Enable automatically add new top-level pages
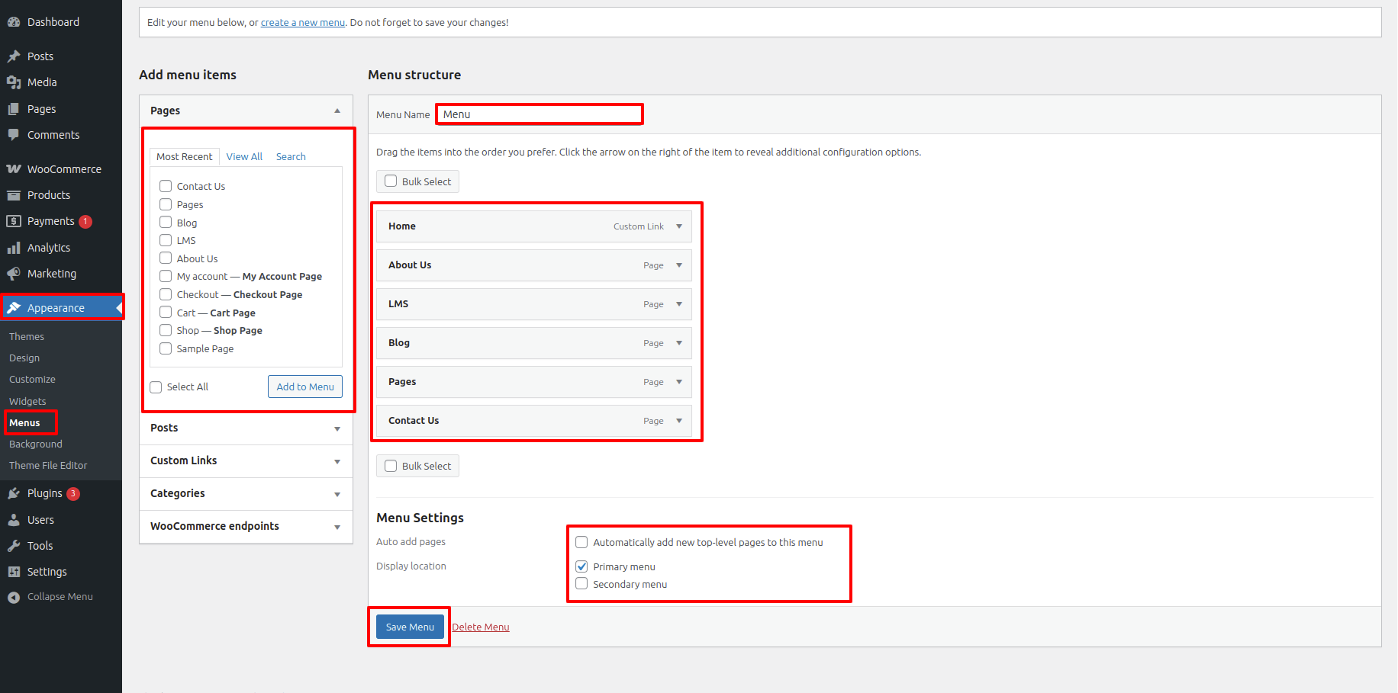This screenshot has height=693, width=1398. 581,542
